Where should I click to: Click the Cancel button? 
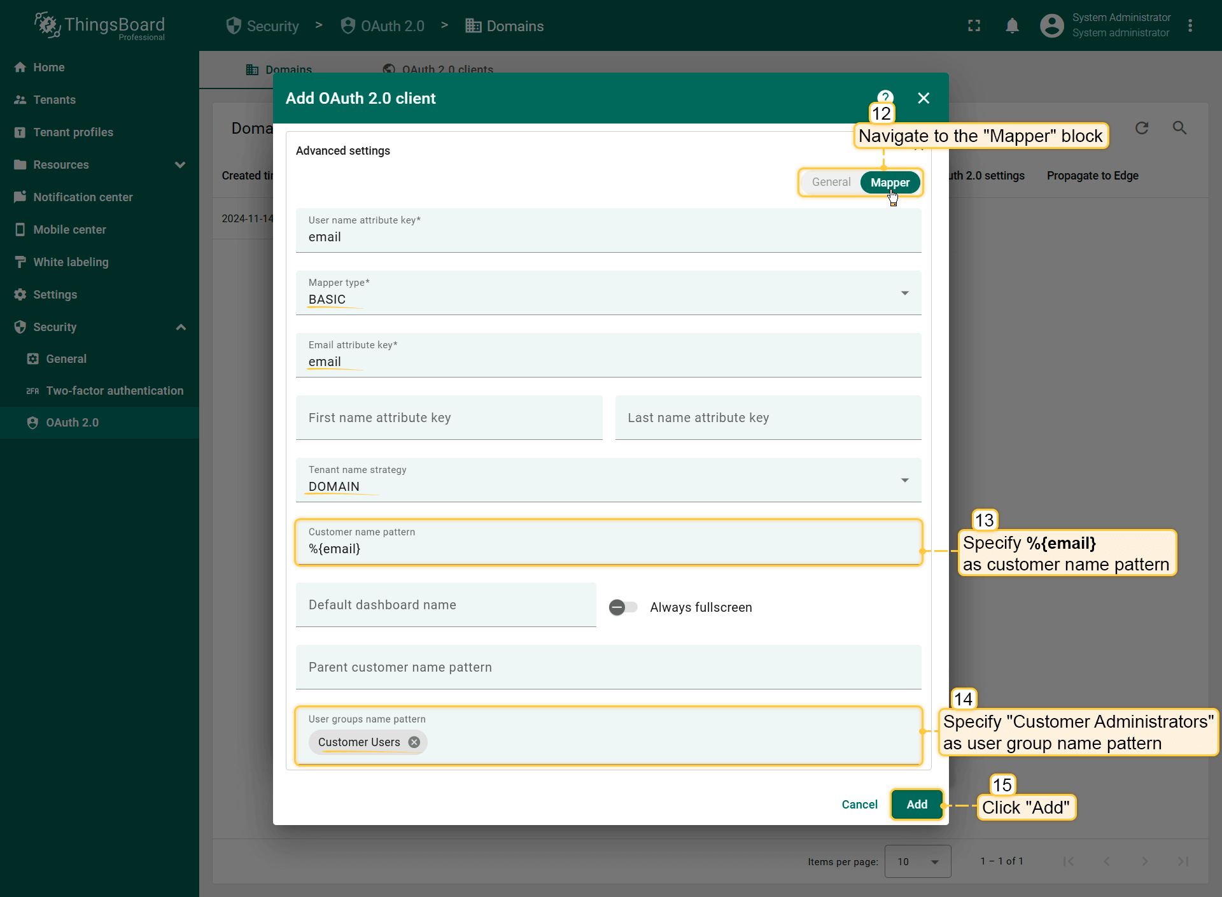point(859,805)
